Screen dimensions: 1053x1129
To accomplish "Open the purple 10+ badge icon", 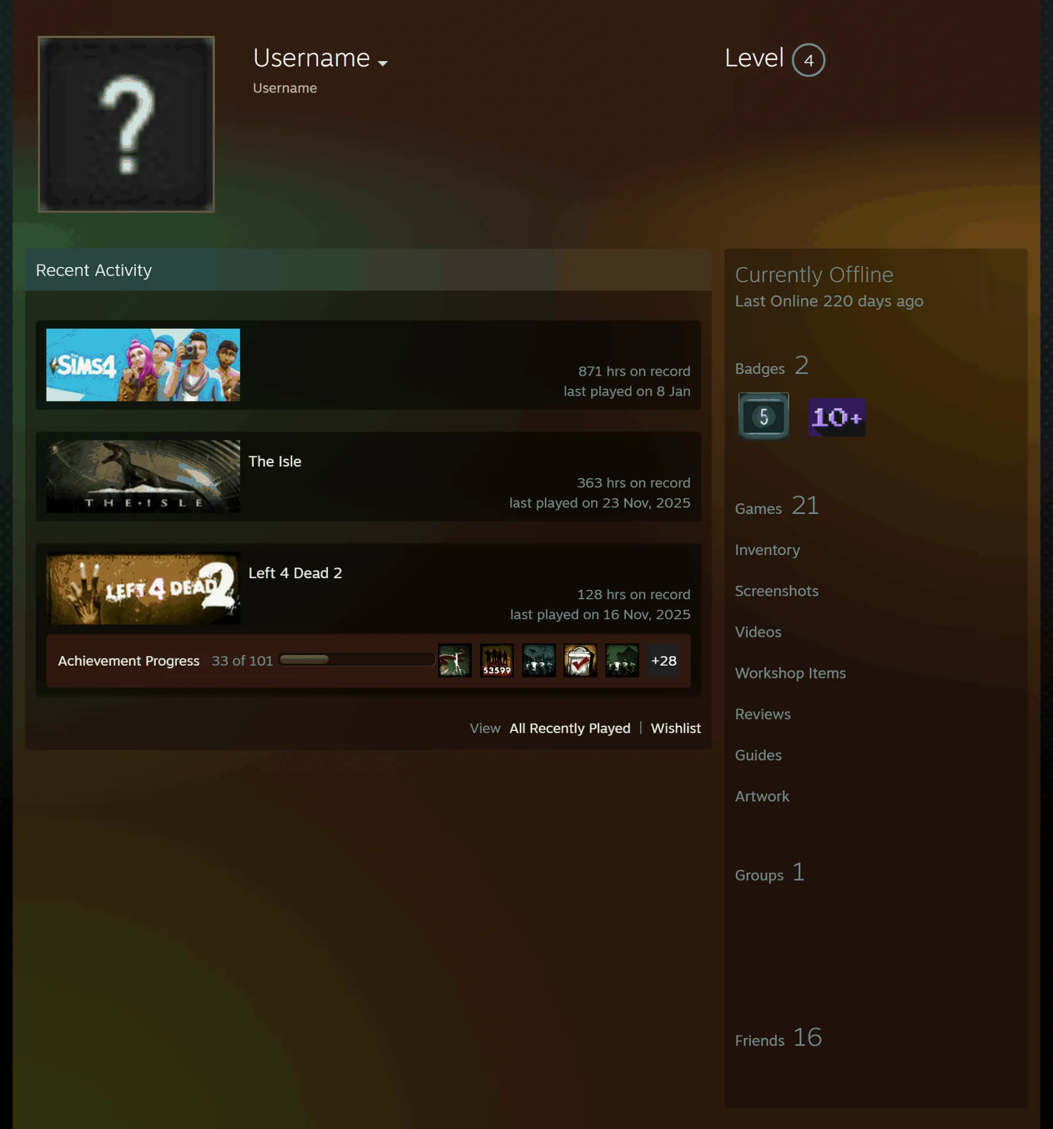I will pos(837,417).
